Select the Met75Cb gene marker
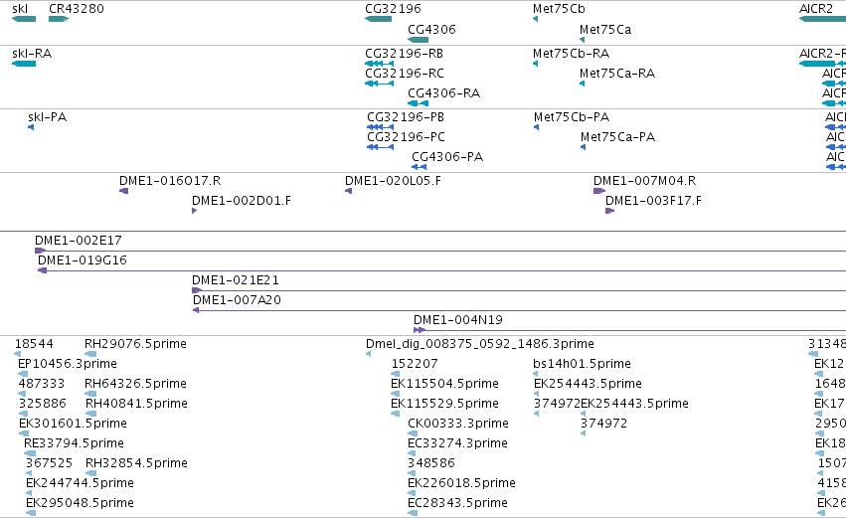846x518 pixels. (535, 19)
